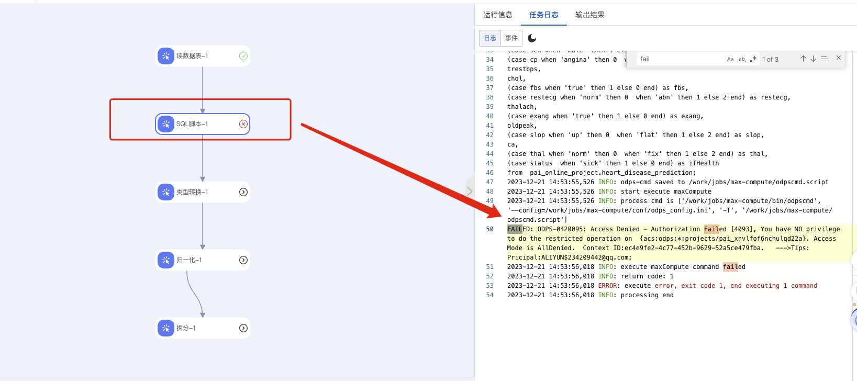This screenshot has height=382, width=857.
Task: Select the 拆分-1 node label
Action: 186,328
